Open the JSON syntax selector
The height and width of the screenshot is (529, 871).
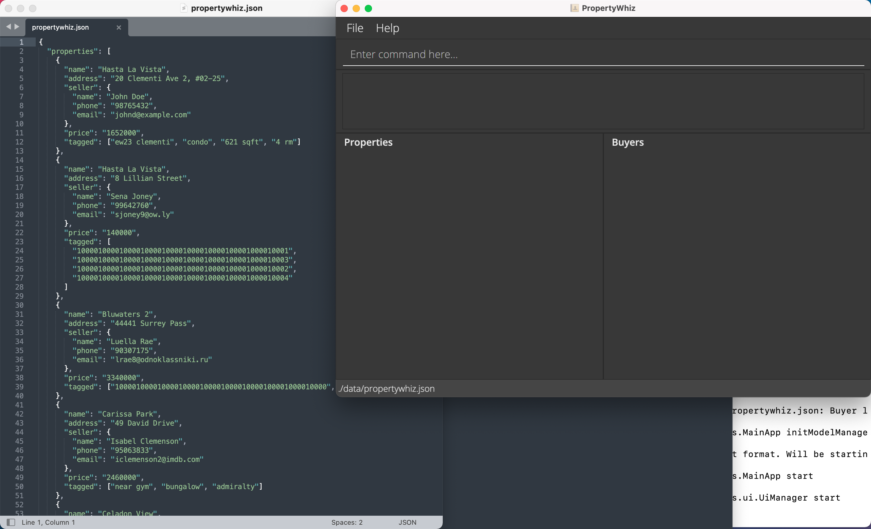[407, 522]
